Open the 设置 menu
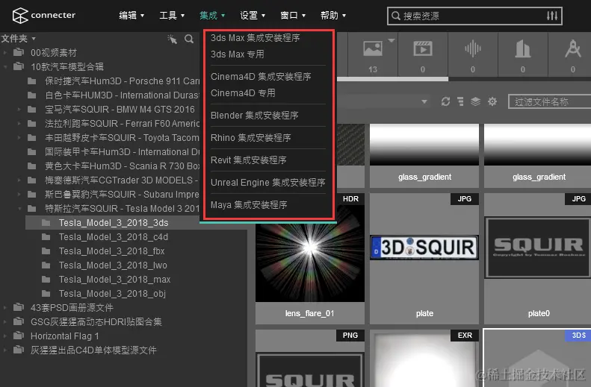This screenshot has width=591, height=387. pyautogui.click(x=253, y=16)
